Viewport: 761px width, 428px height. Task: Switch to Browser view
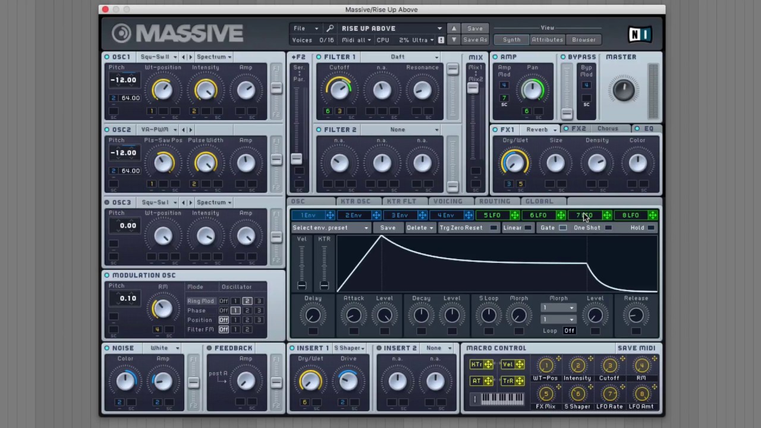584,40
